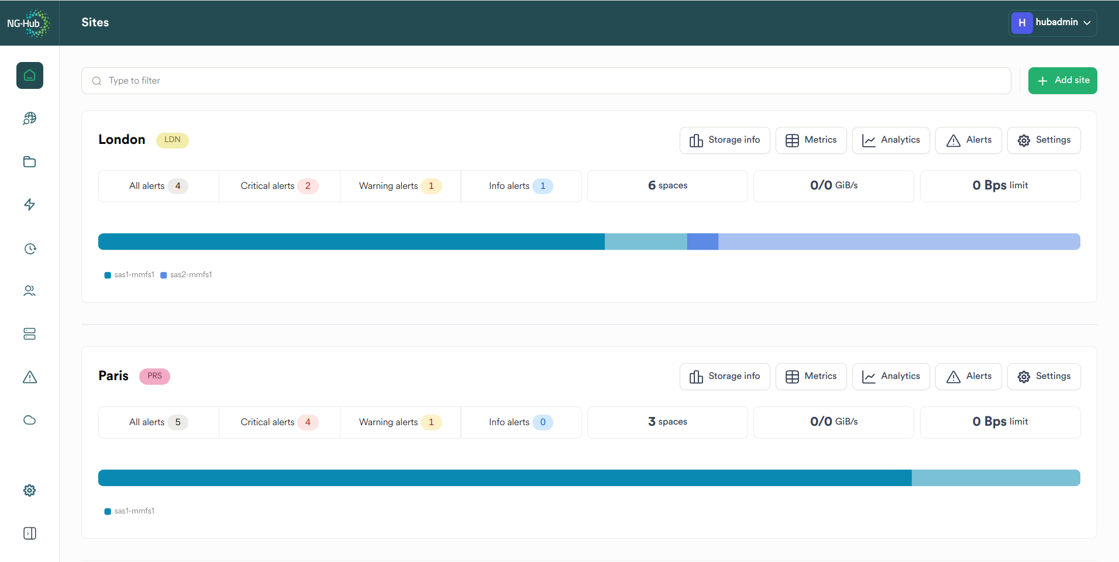Click the home icon in sidebar
The image size is (1119, 562).
coord(30,75)
